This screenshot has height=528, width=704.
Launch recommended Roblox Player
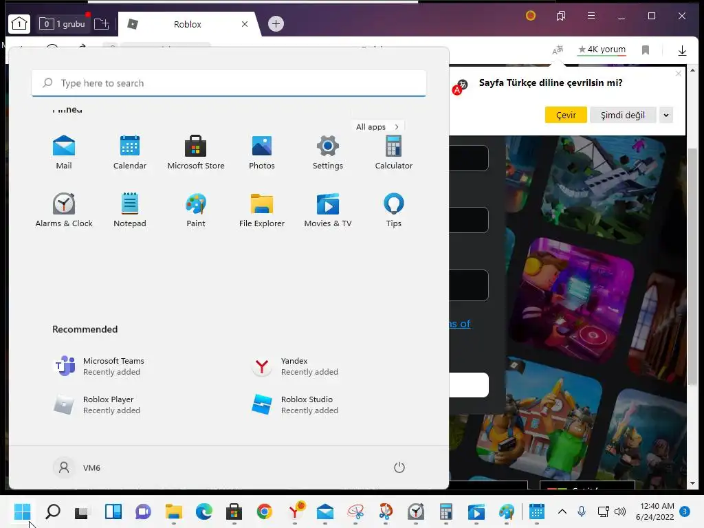(x=96, y=404)
